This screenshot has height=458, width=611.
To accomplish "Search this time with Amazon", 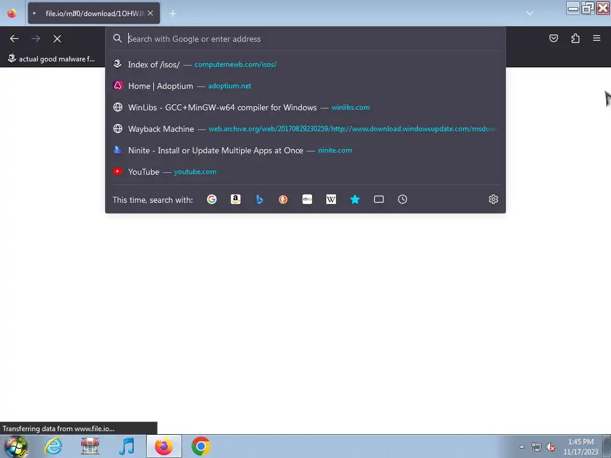I will point(235,199).
